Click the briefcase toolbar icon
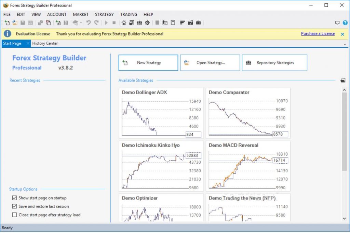Viewport: 350px width, 233px height. click(198, 23)
